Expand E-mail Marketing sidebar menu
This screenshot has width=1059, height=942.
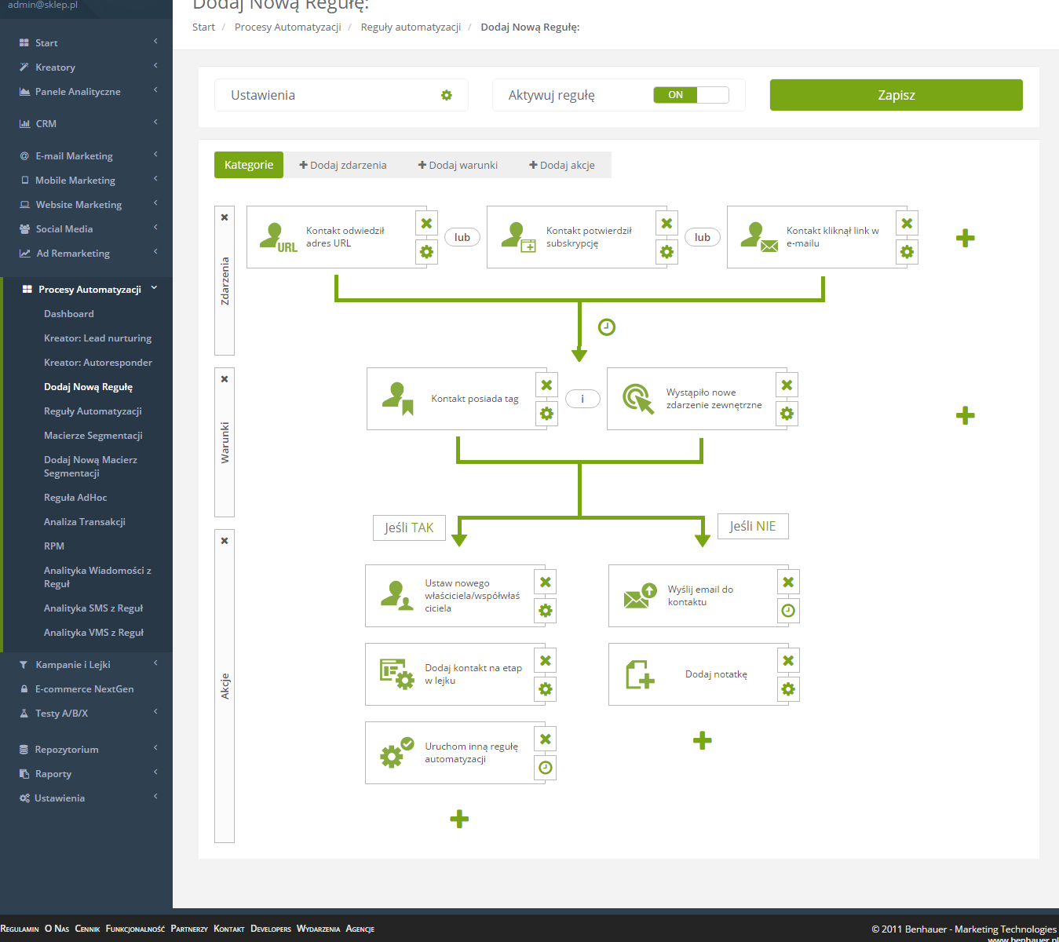86,155
